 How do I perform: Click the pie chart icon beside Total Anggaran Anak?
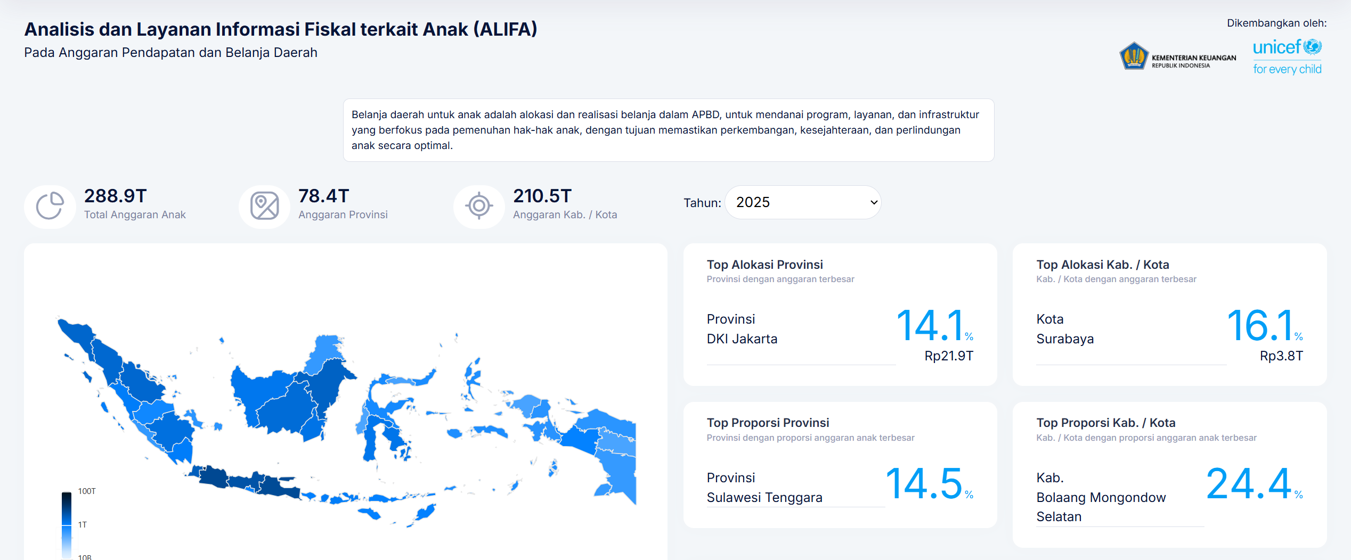(x=49, y=206)
